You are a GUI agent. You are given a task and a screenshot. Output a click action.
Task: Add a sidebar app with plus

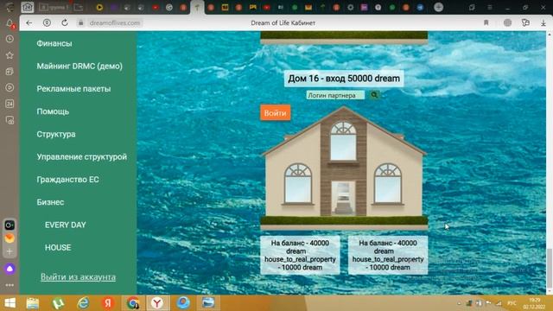(10, 251)
